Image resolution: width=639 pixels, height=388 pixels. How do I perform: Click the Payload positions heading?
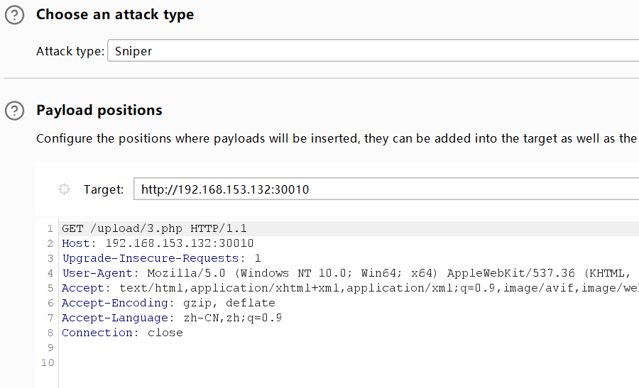(99, 111)
